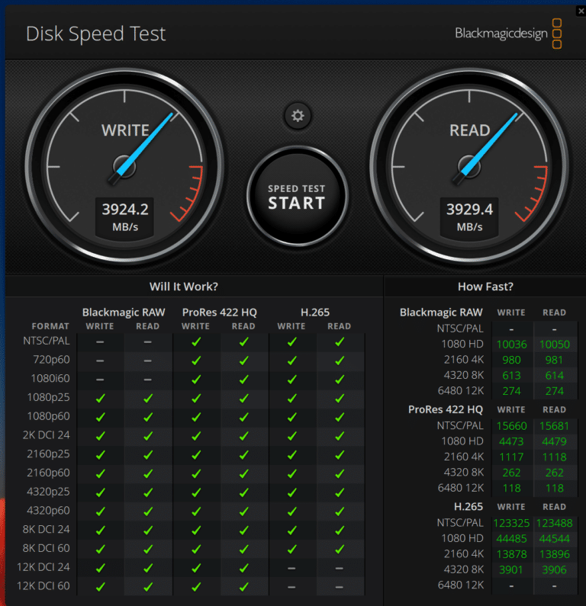Click the 614 read value for 4320 8K
Image resolution: width=586 pixels, height=606 pixels.
click(554, 375)
